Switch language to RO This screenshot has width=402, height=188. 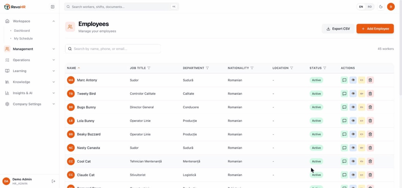coord(370,7)
